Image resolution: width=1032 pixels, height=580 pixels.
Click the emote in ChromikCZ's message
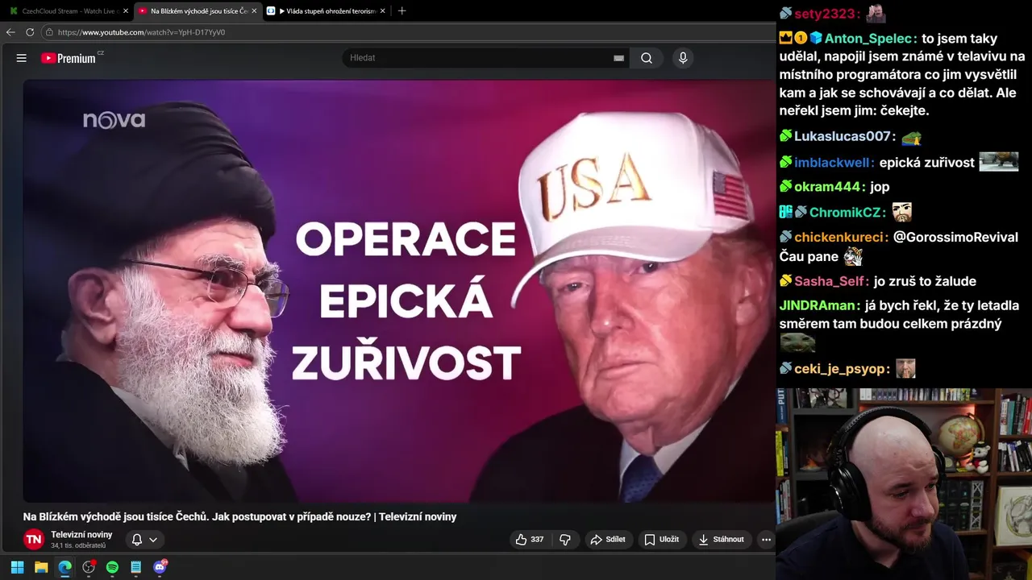pos(901,213)
